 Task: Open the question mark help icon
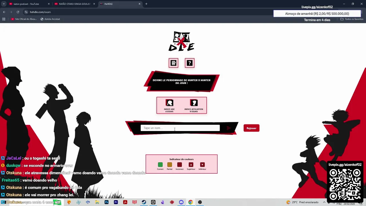click(190, 63)
